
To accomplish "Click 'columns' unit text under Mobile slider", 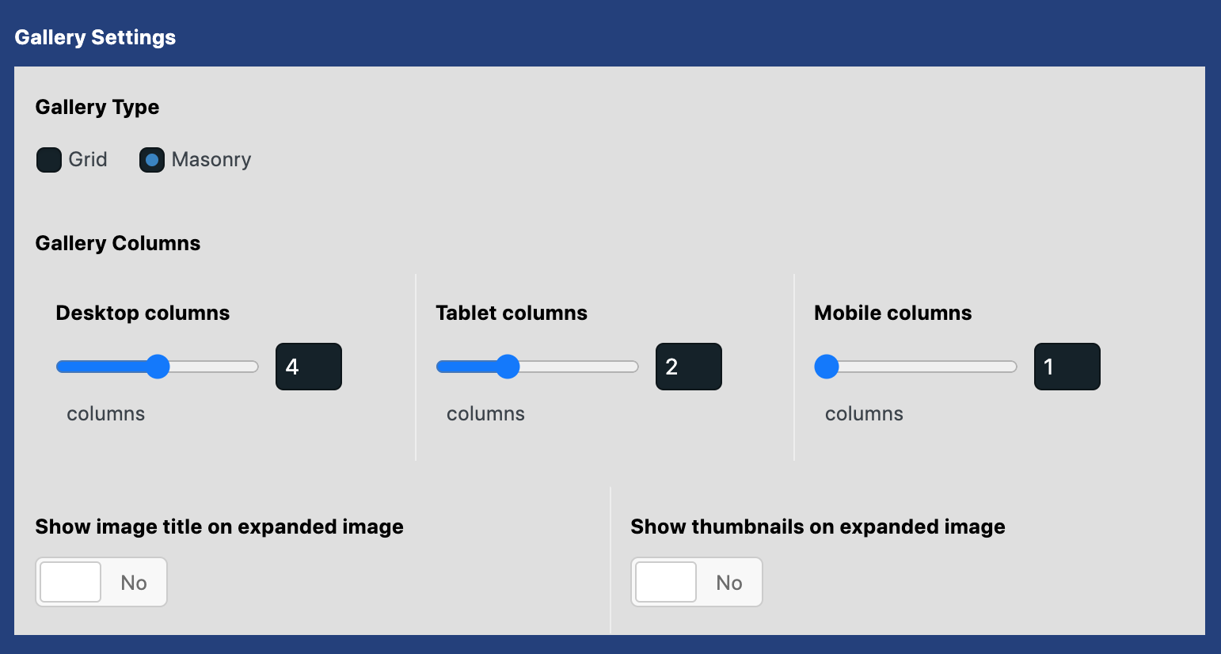I will tap(865, 413).
